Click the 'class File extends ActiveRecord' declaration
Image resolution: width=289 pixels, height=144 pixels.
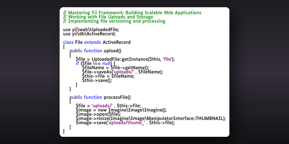tap(97, 42)
